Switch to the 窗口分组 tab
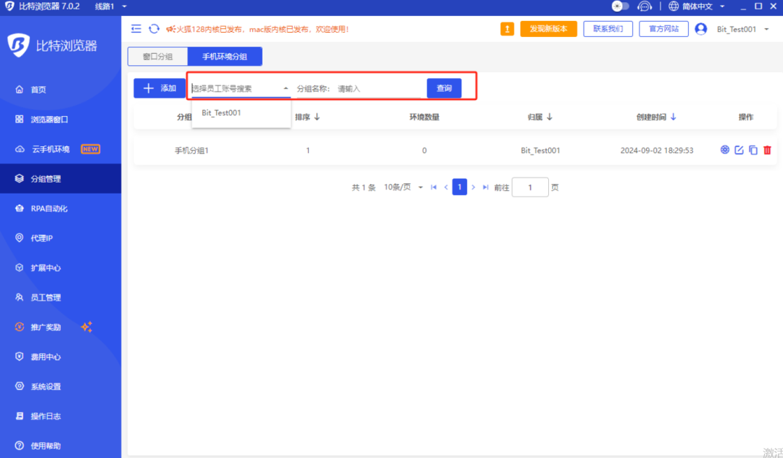 (157, 56)
